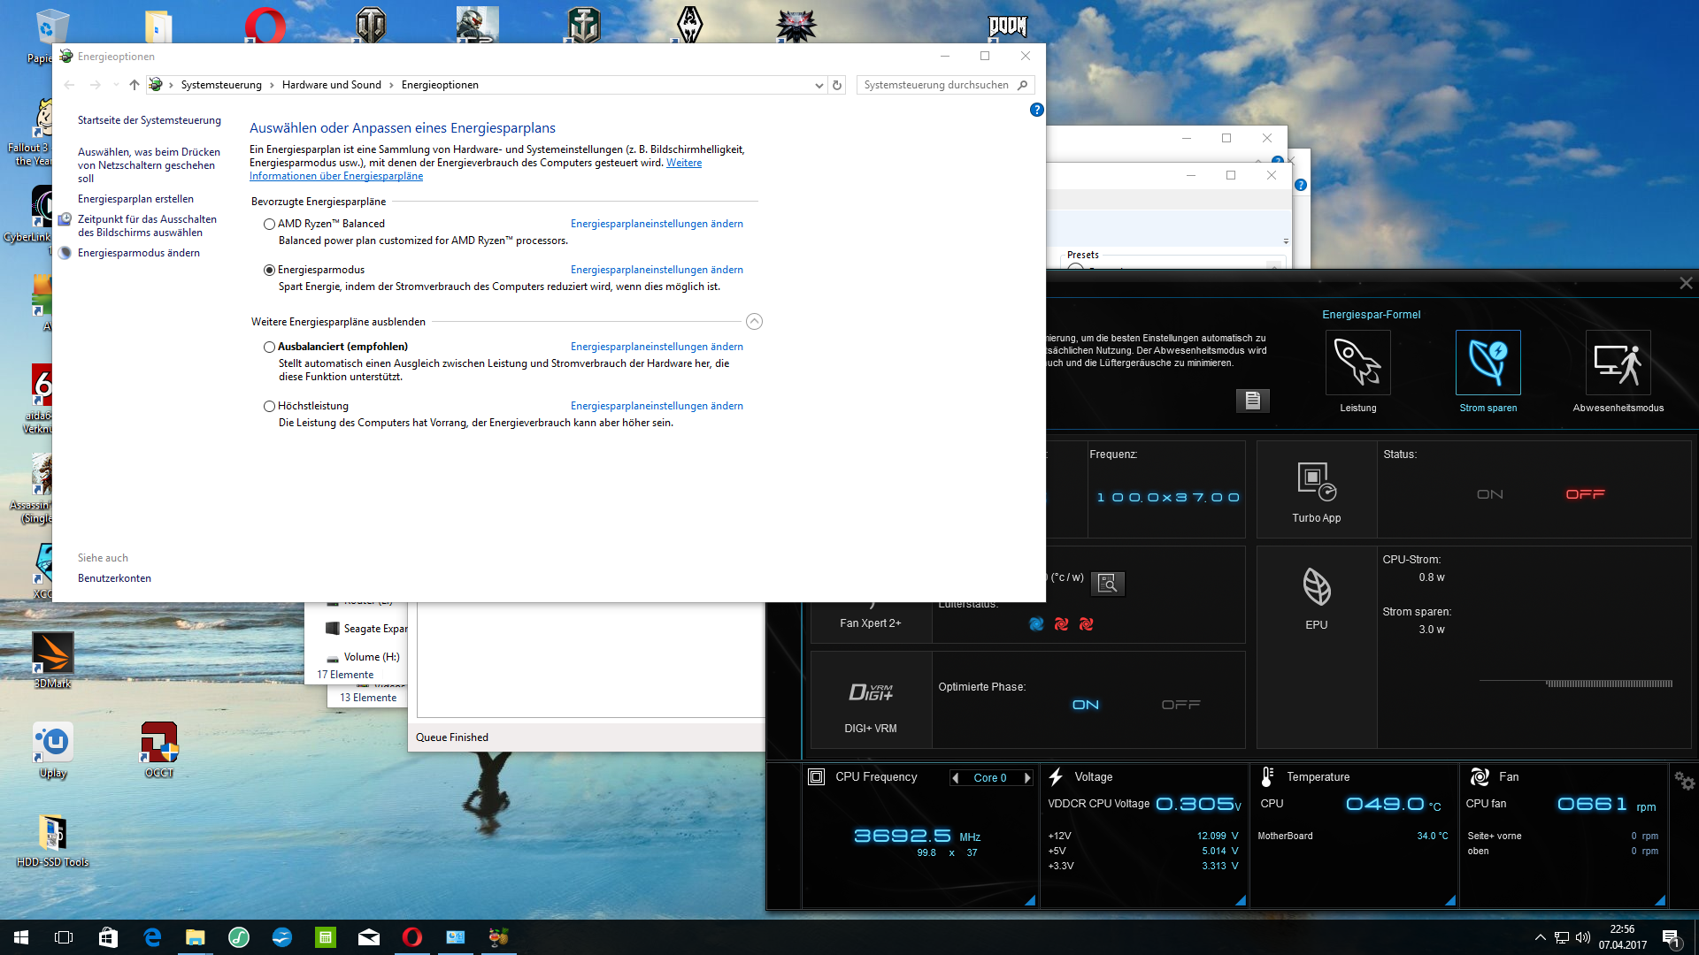Select the Leistung rocket mode icon
The height and width of the screenshot is (955, 1699).
(1357, 363)
